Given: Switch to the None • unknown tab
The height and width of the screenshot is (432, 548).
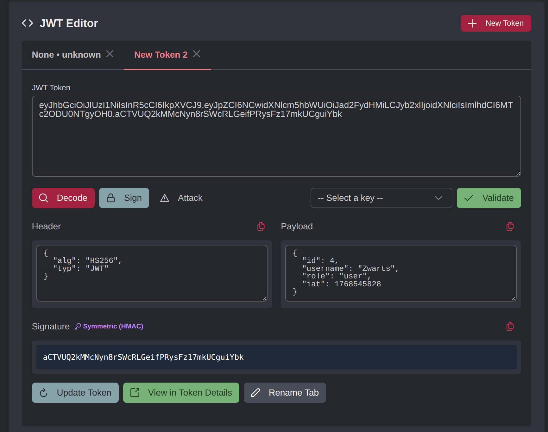Looking at the screenshot, I should [x=66, y=55].
